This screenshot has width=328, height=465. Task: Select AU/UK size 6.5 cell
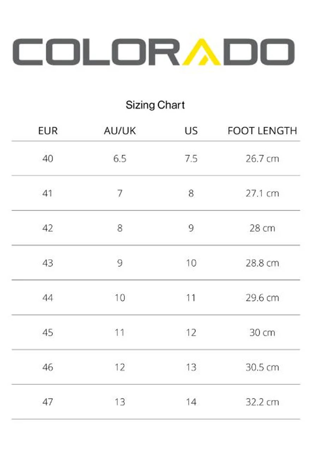120,159
